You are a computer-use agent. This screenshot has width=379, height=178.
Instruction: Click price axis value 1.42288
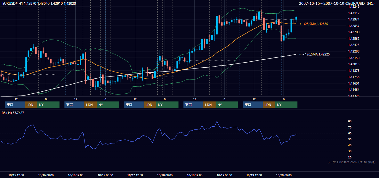[x=354, y=51]
